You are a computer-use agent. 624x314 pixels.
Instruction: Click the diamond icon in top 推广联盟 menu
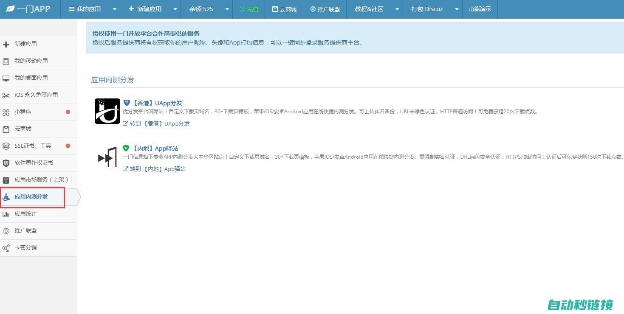pyautogui.click(x=313, y=9)
